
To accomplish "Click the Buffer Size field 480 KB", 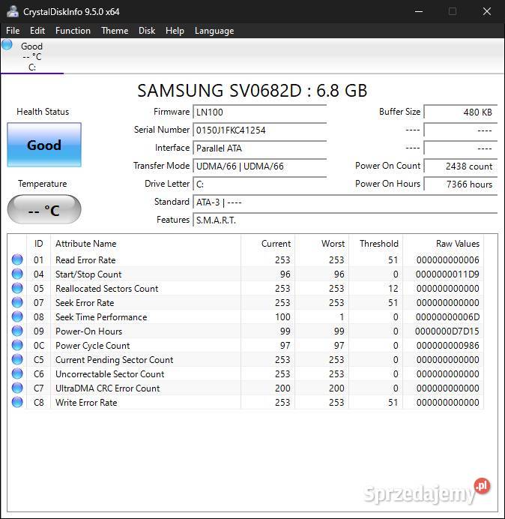I will click(x=460, y=112).
